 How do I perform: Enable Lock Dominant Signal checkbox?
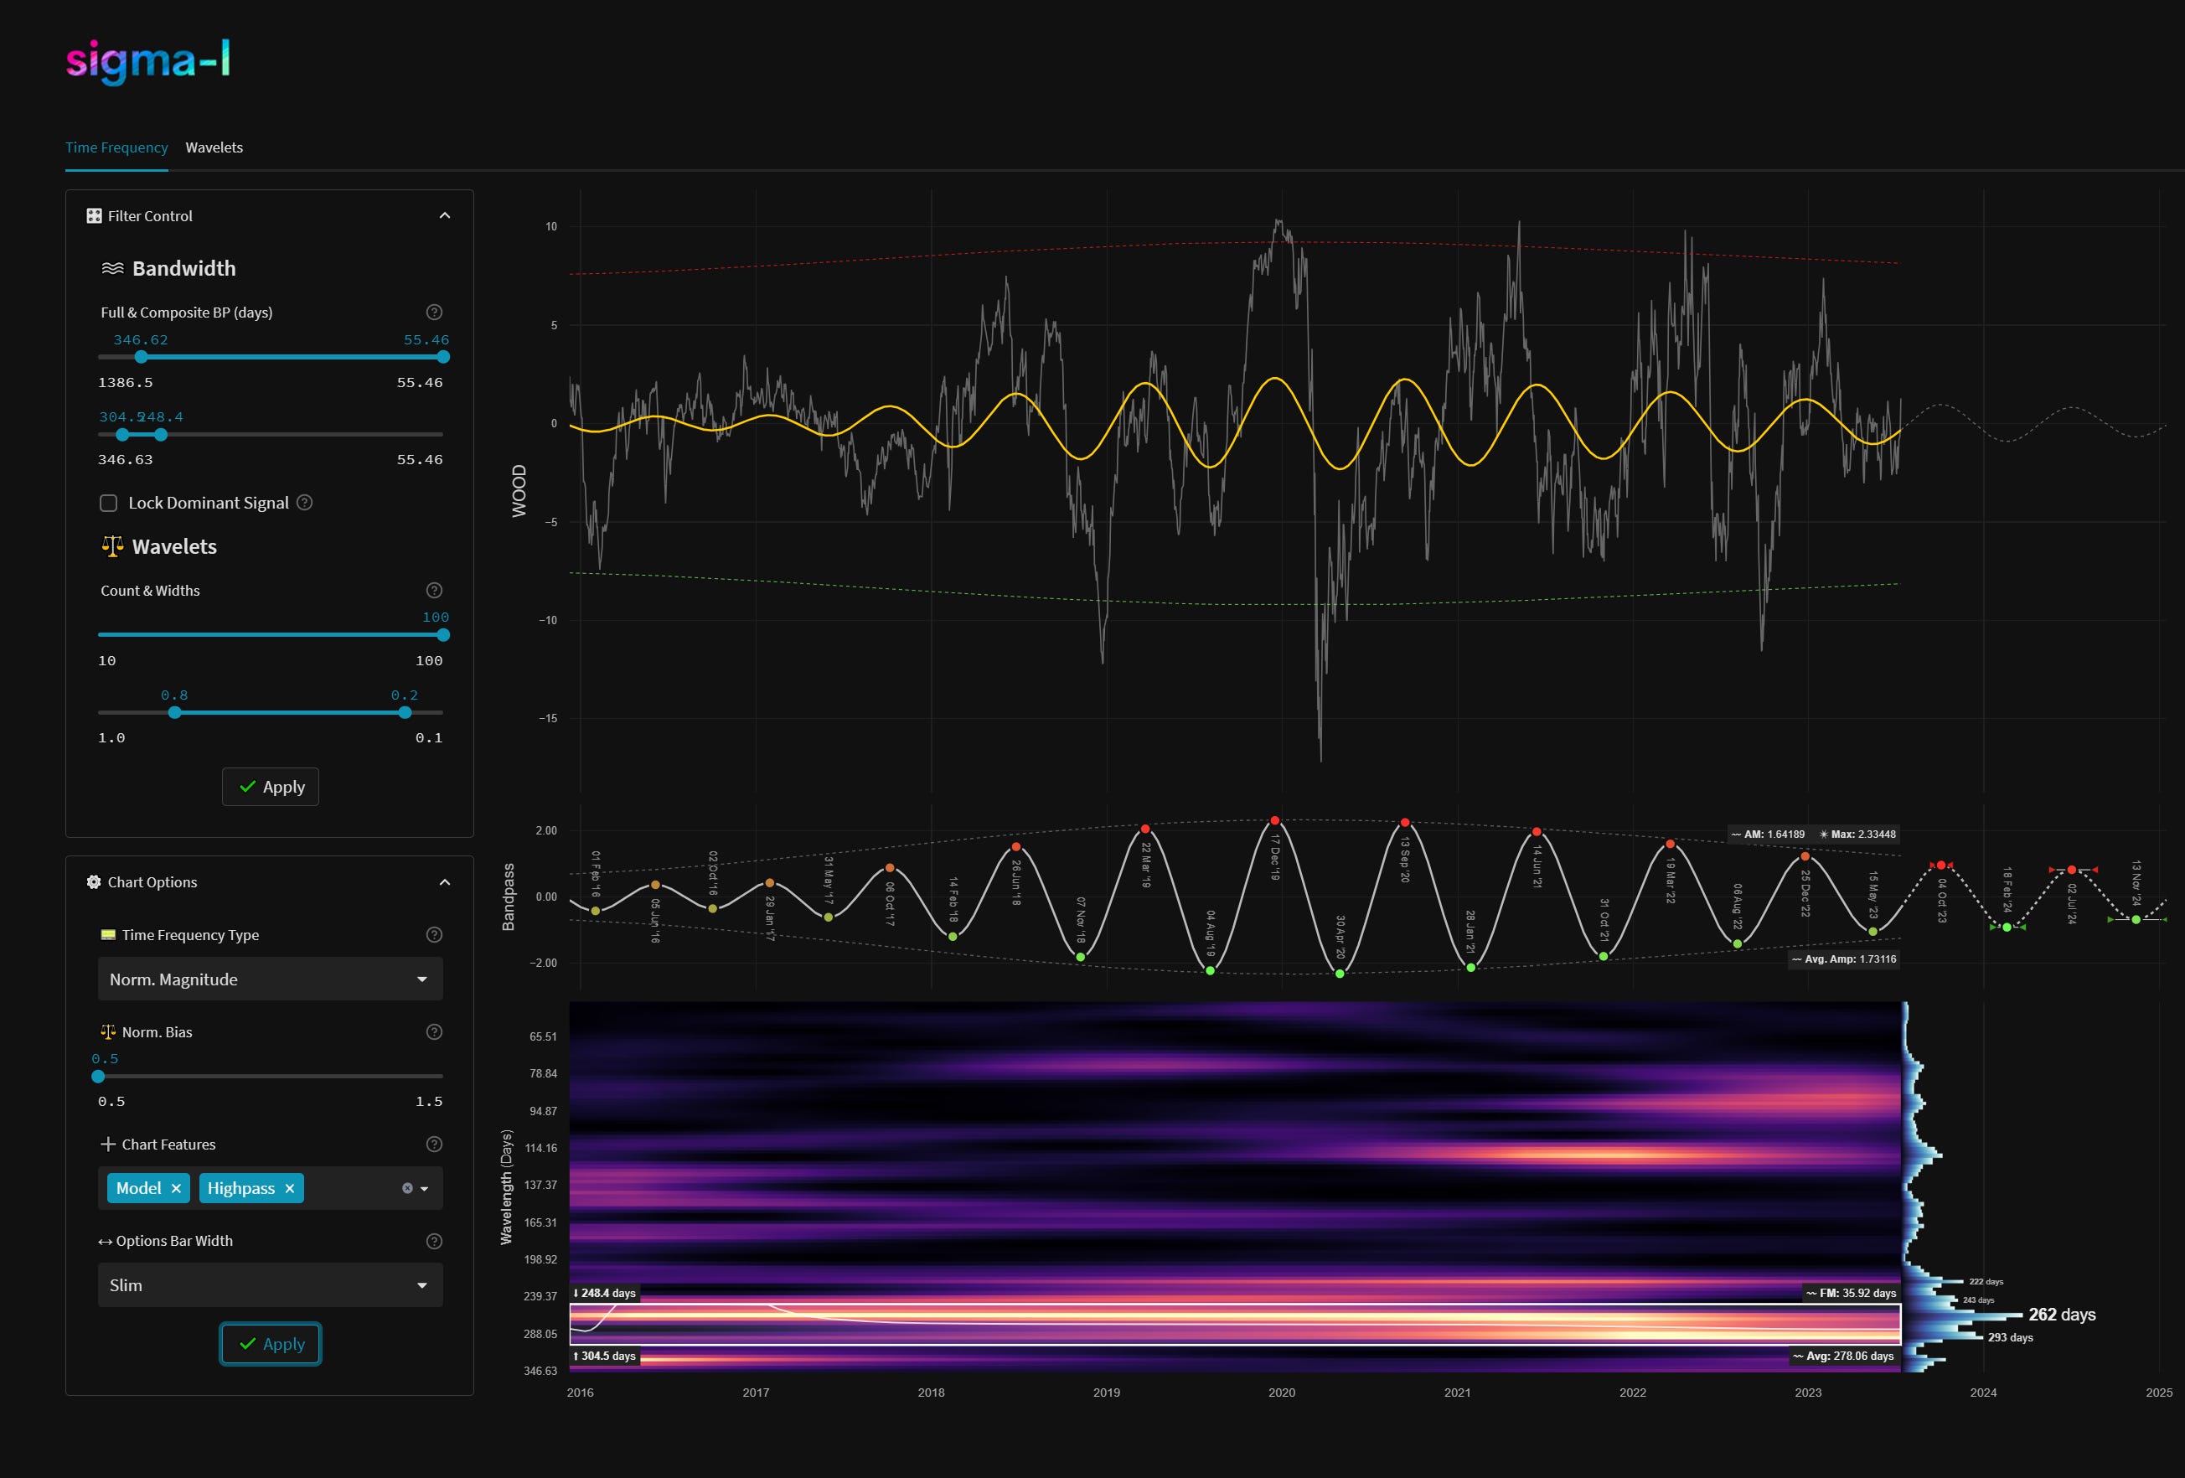point(109,503)
